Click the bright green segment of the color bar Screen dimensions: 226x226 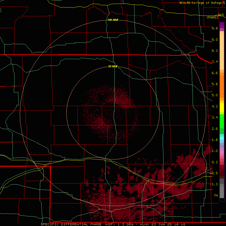(x=222, y=122)
